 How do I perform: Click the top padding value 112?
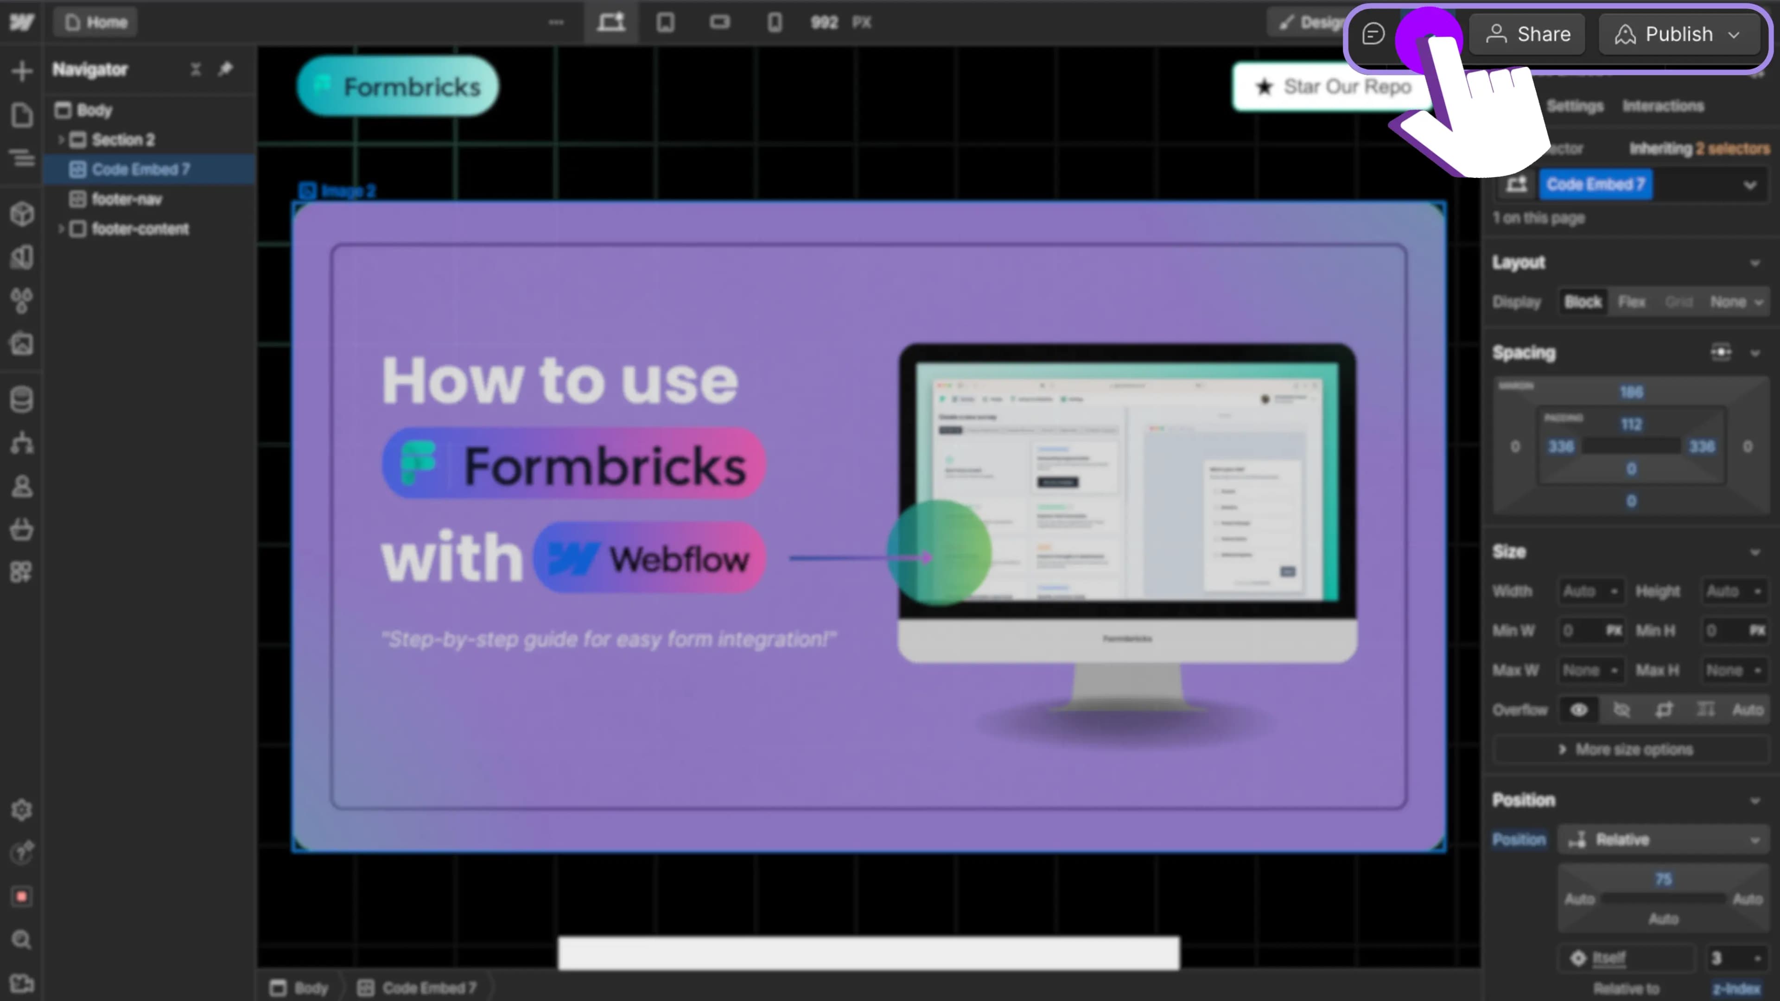coord(1632,424)
